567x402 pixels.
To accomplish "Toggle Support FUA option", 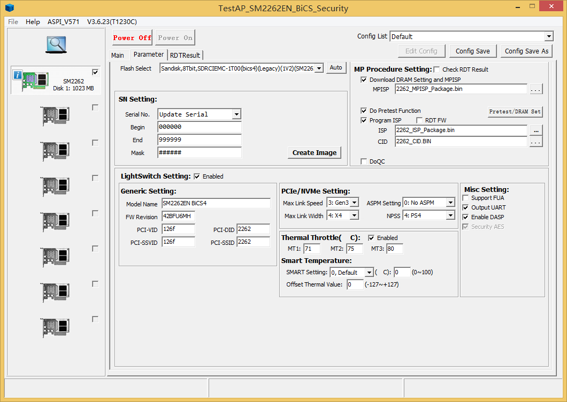I will (x=465, y=198).
